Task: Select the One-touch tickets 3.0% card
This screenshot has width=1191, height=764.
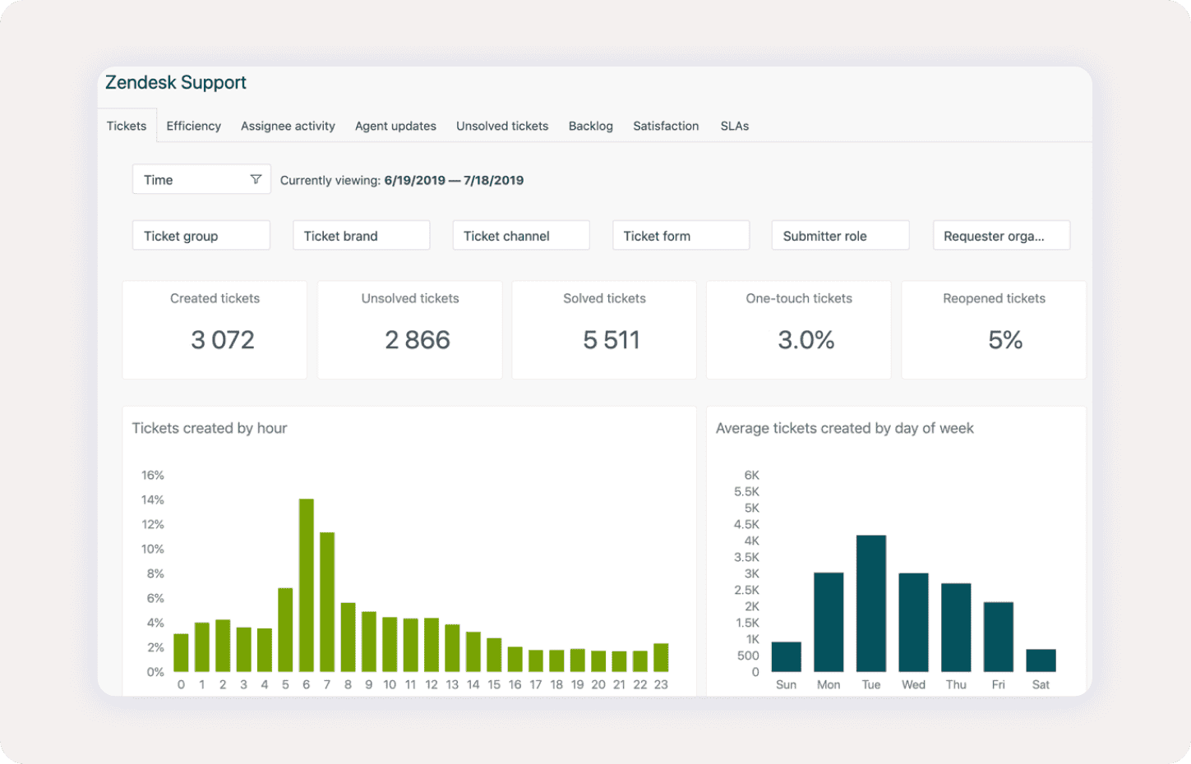Action: point(799,329)
